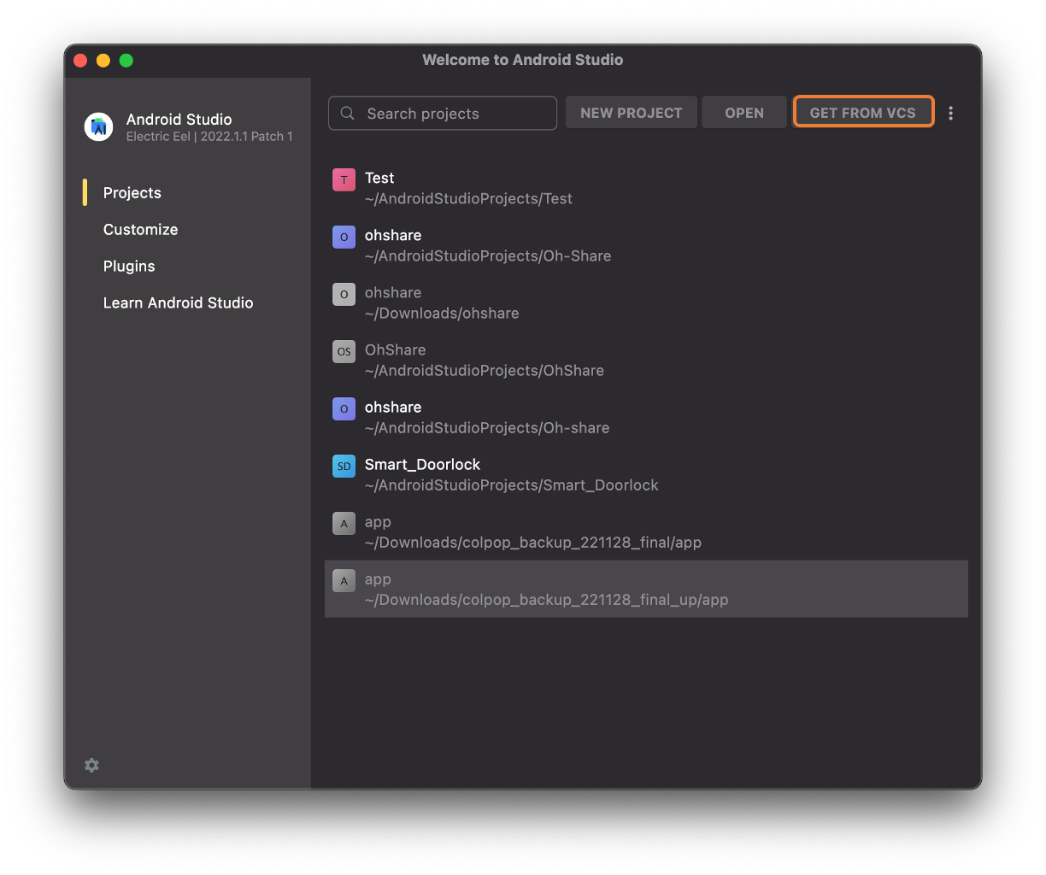Maximize the window with green button

click(126, 60)
